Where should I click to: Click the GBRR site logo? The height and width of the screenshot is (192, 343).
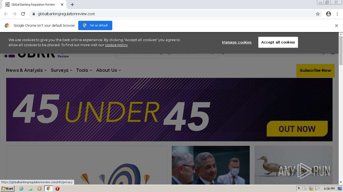pyautogui.click(x=37, y=55)
